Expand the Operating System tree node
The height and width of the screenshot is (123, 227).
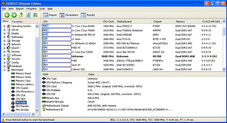(x=4, y=26)
